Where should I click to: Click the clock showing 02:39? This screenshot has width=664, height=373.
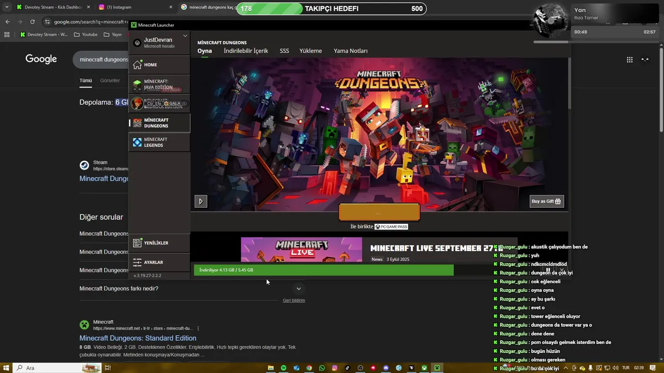(x=639, y=368)
